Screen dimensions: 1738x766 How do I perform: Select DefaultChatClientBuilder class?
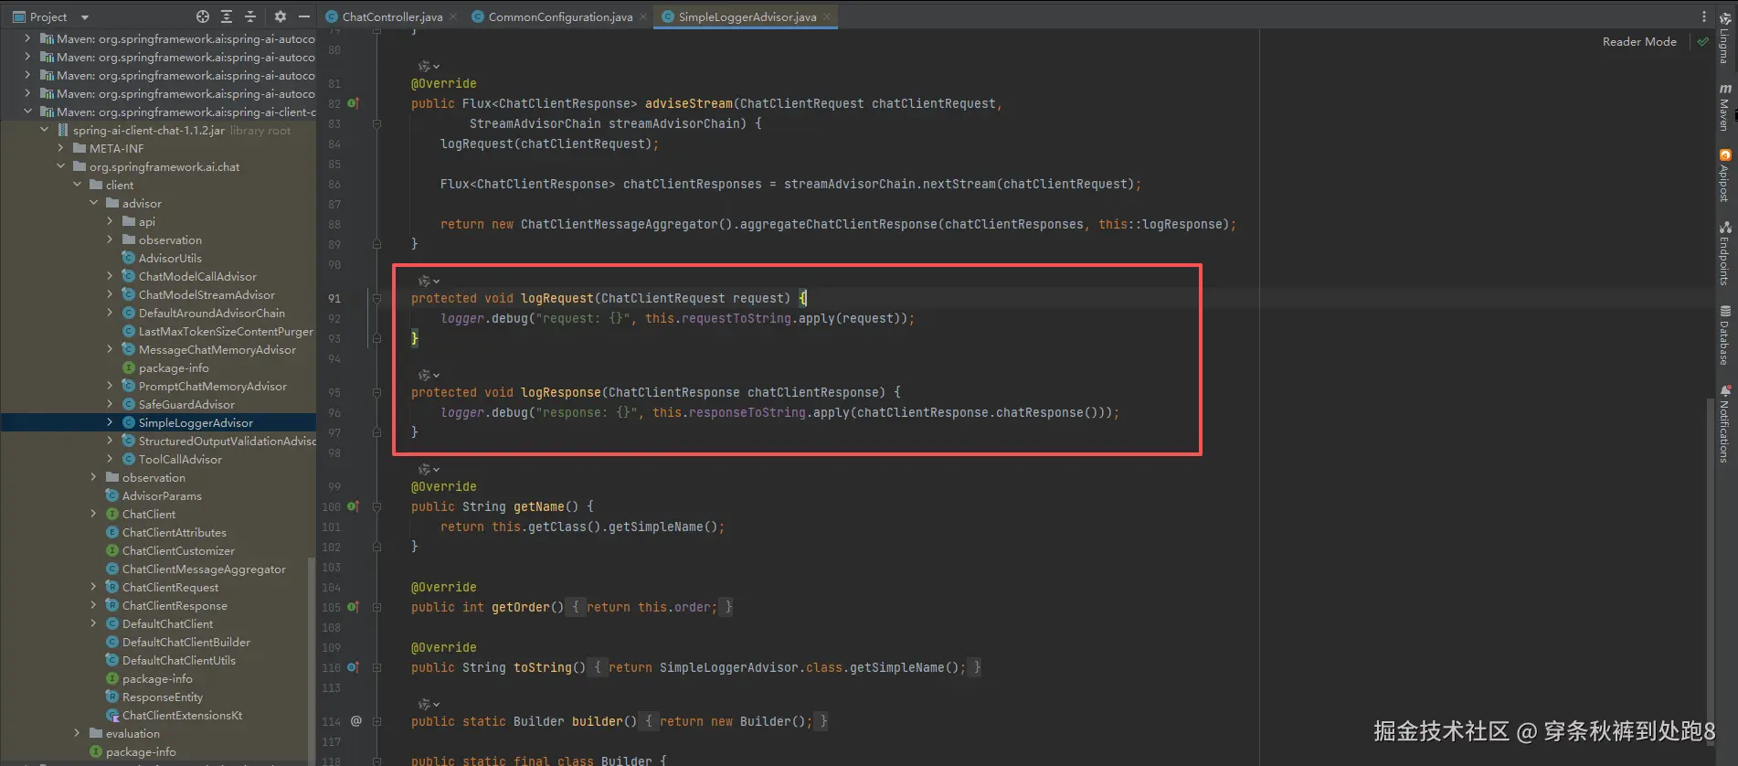pos(185,642)
